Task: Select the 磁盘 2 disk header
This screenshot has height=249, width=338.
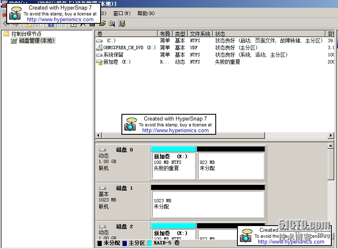Action: 123,230
